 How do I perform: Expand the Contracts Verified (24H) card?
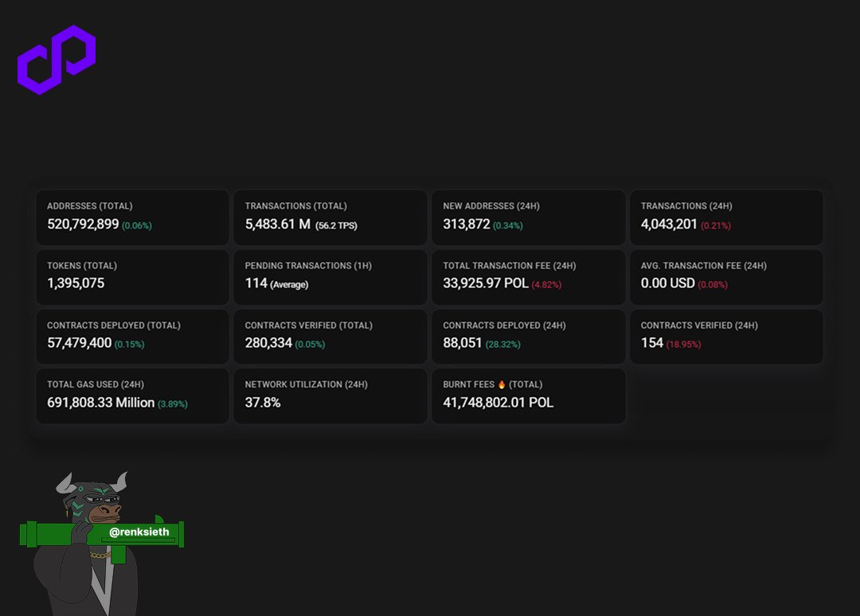[726, 336]
